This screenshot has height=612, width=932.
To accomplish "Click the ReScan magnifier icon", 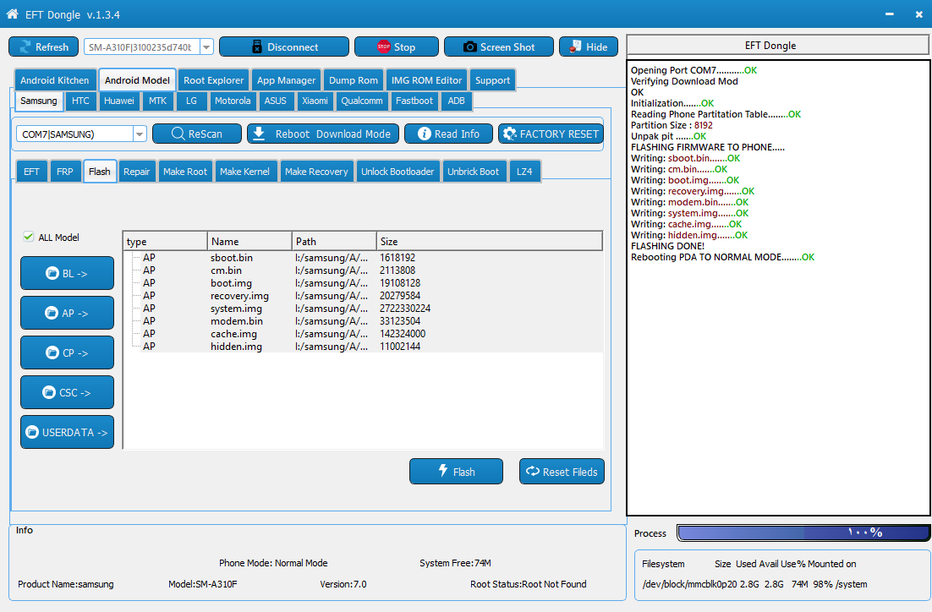I will point(178,134).
